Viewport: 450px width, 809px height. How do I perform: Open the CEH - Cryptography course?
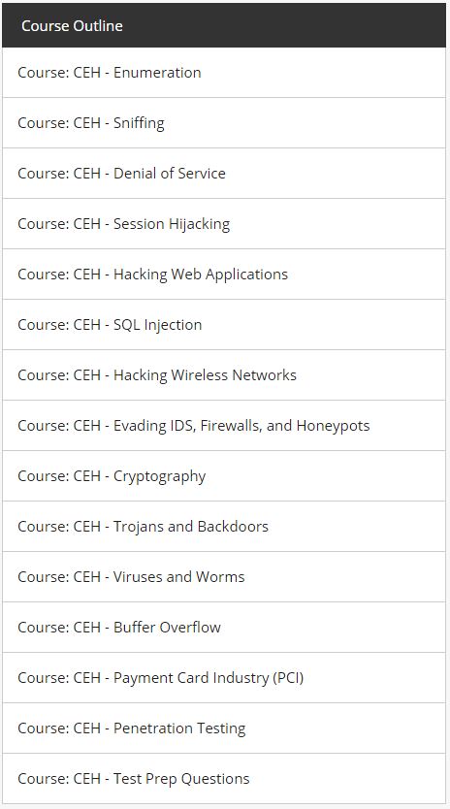(x=224, y=475)
